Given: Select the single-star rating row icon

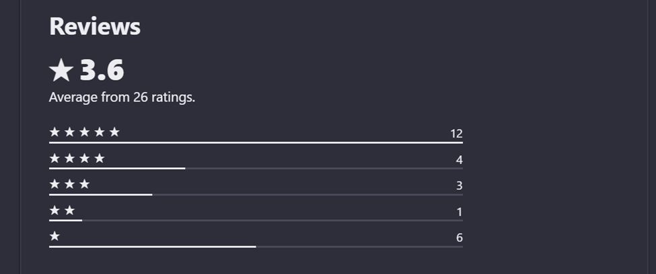Looking at the screenshot, I should tap(54, 236).
